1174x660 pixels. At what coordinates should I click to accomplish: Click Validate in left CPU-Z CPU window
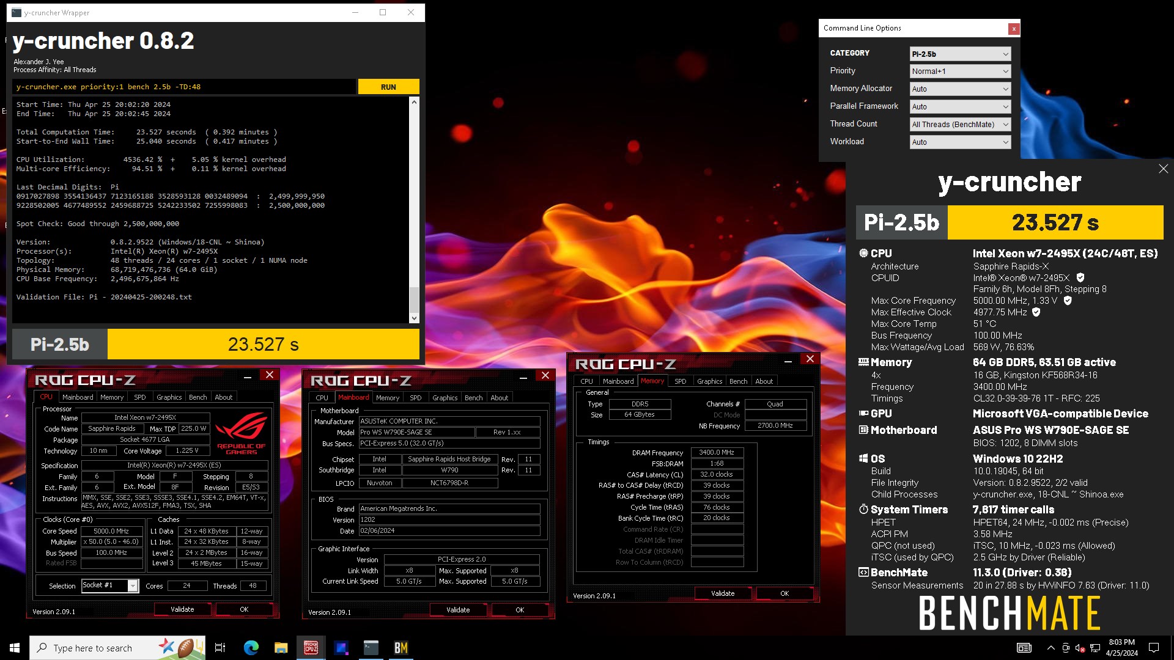pos(182,609)
